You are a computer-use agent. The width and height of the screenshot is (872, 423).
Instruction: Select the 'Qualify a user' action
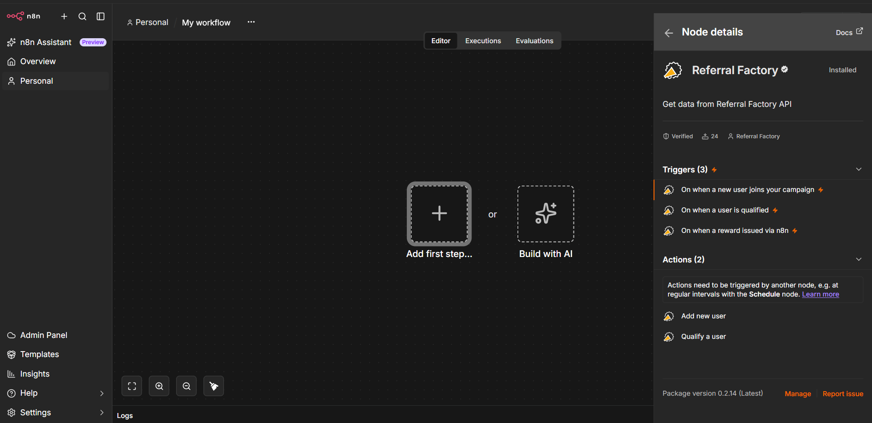763,337
